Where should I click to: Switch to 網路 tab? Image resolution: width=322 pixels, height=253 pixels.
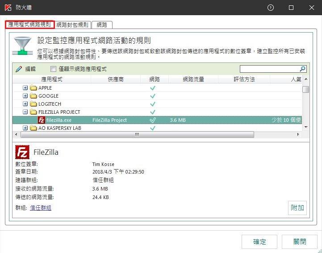[102, 25]
